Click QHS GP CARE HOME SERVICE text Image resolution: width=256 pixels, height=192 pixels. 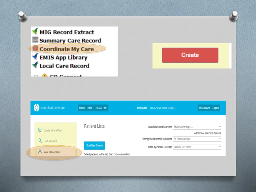click(x=162, y=108)
